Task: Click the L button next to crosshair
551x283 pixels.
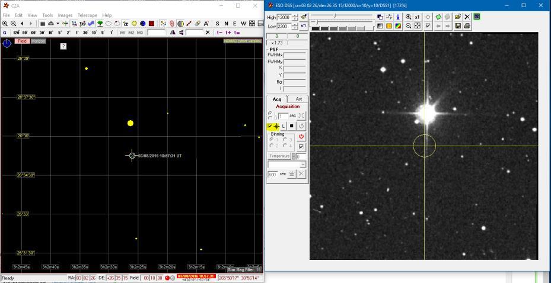Action: [284, 126]
